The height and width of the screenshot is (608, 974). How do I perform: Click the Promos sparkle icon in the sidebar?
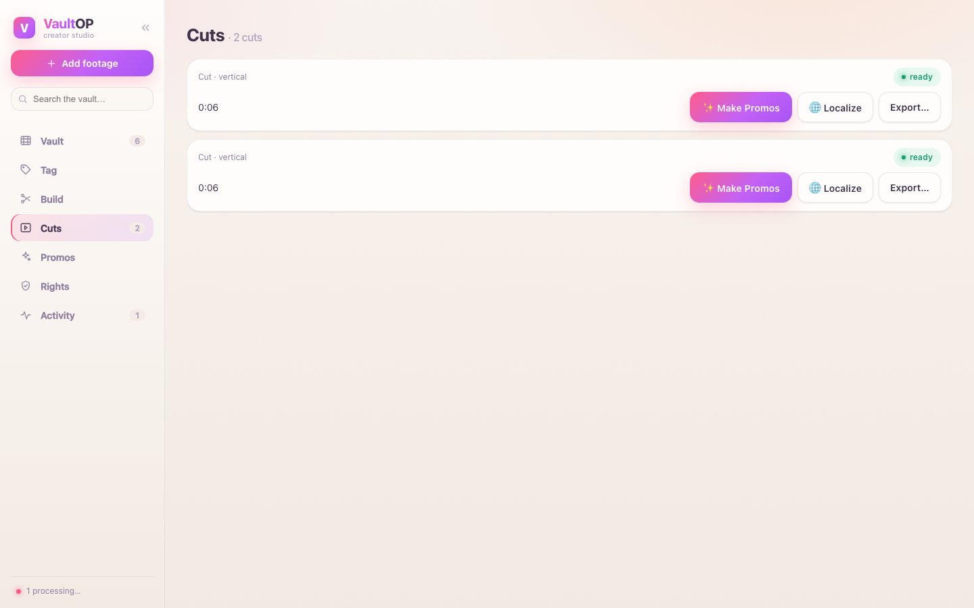point(26,257)
